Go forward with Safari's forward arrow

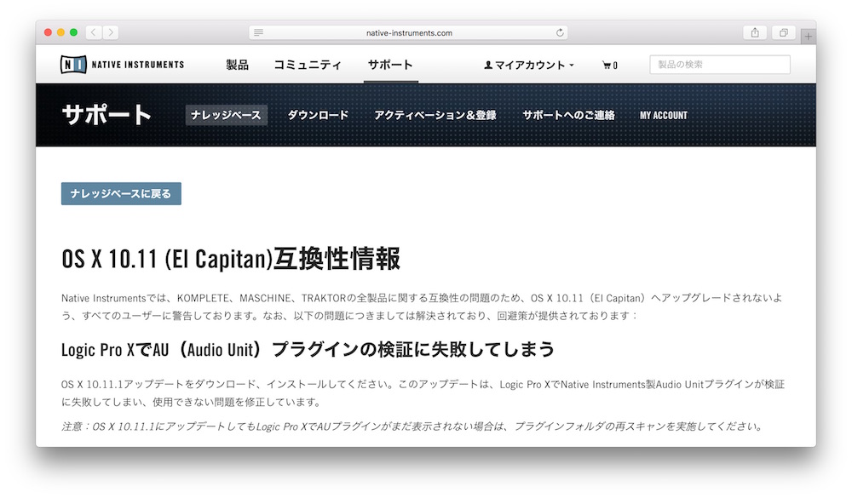point(111,32)
